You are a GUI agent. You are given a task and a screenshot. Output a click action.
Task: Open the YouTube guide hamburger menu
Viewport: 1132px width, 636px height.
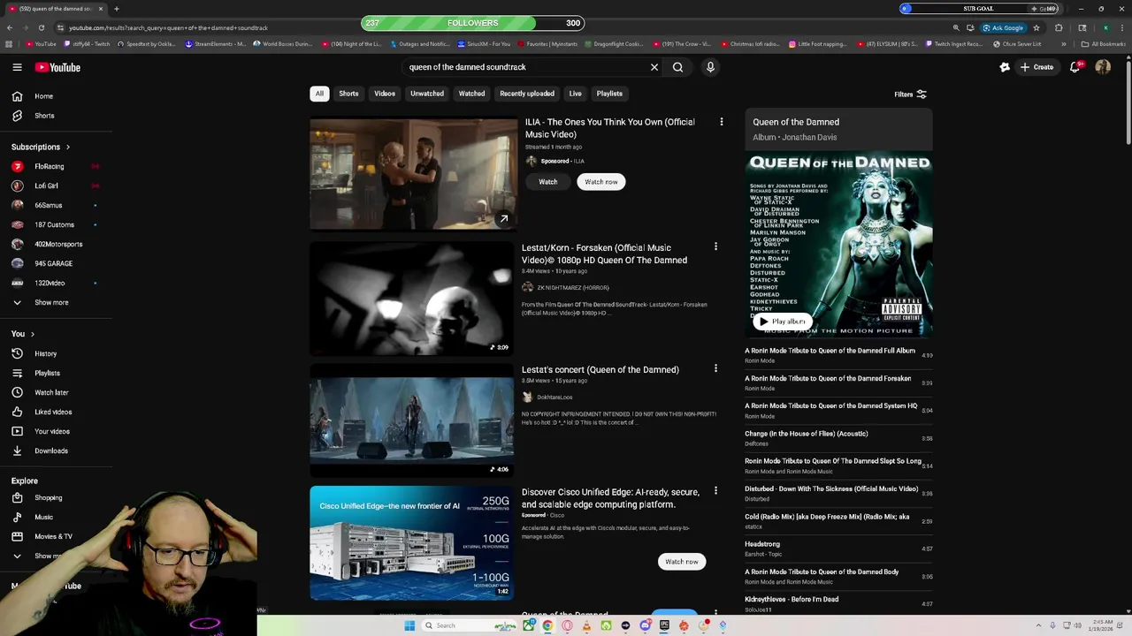17,67
